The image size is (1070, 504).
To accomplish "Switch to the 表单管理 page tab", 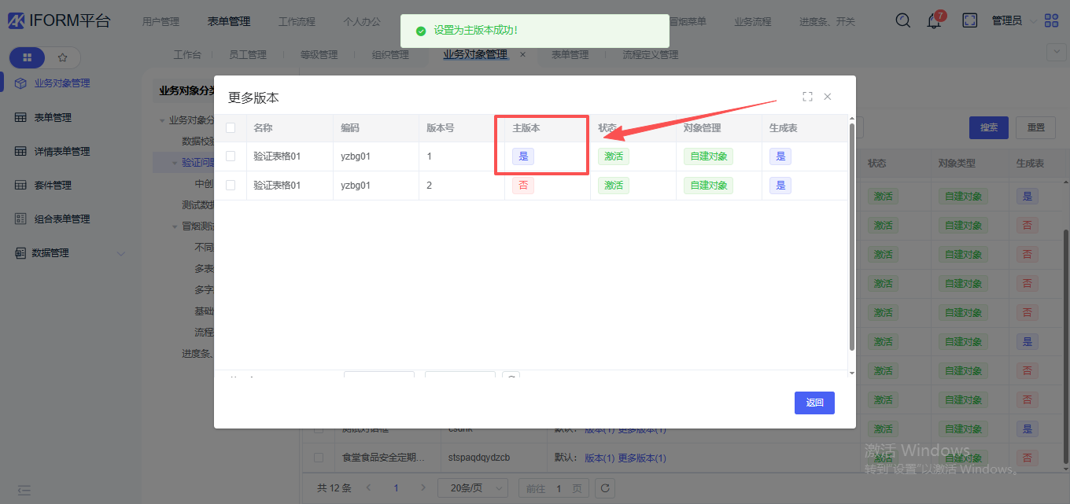I will (x=570, y=55).
